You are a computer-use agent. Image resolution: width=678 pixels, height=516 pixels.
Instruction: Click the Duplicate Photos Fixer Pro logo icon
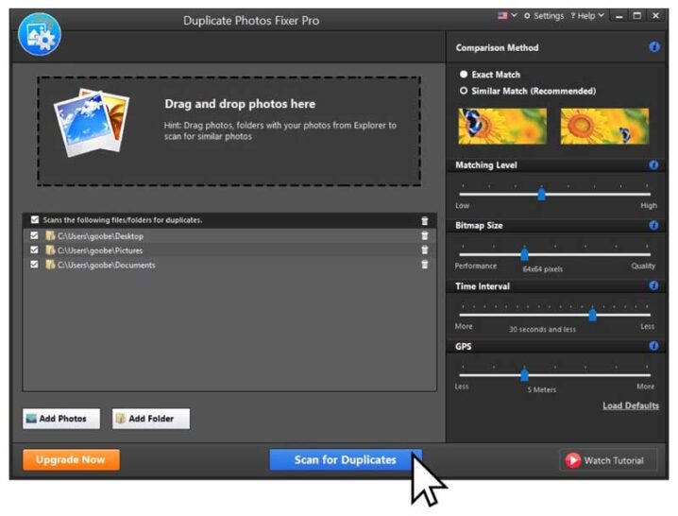point(40,35)
